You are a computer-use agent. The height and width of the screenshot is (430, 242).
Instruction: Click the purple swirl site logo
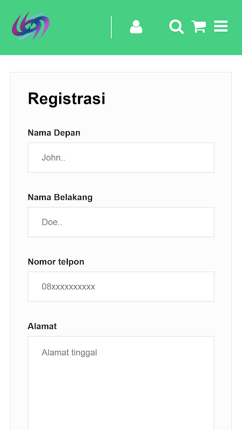(x=31, y=26)
